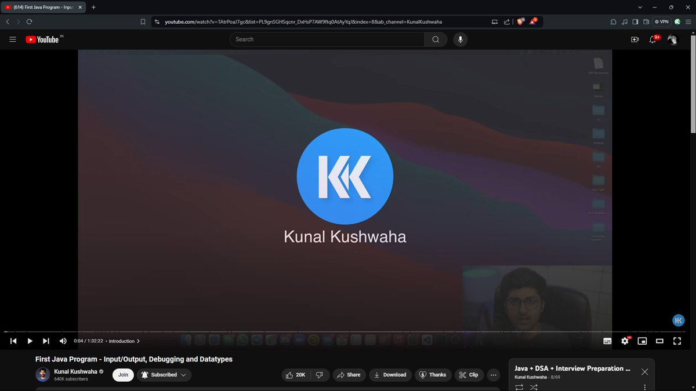The width and height of the screenshot is (696, 391).
Task: Toggle theater mode
Action: pos(659,341)
